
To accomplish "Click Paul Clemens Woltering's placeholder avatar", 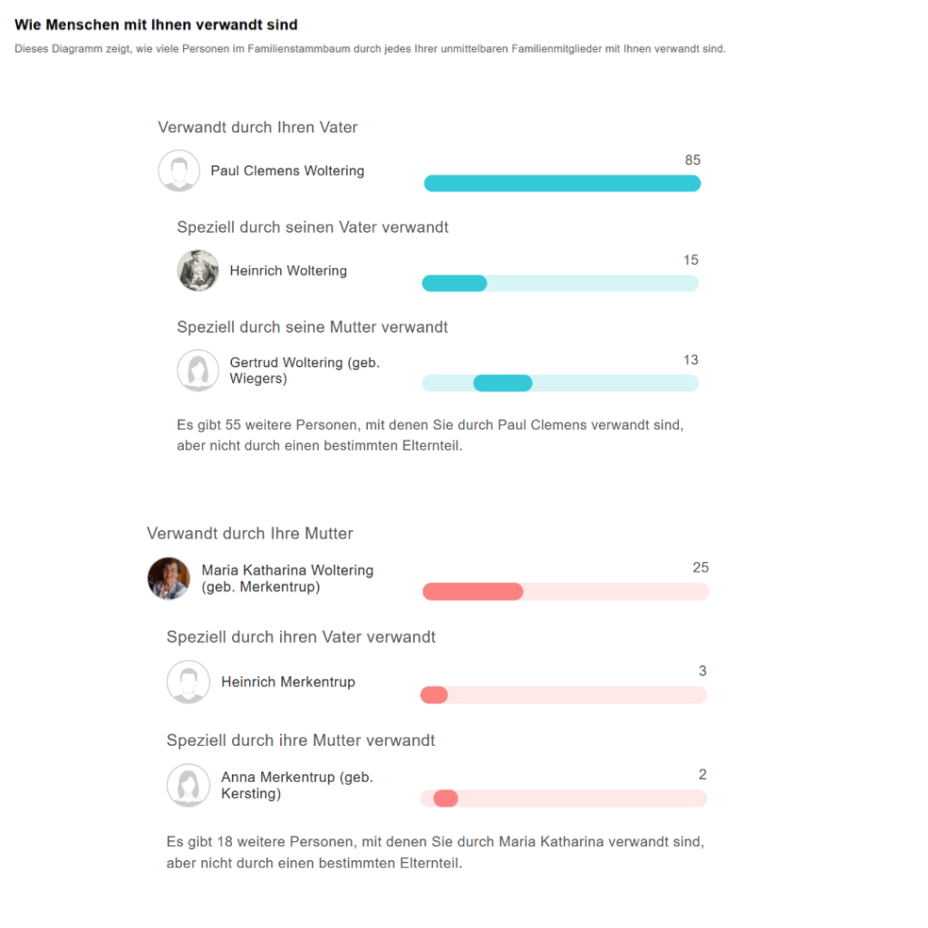I will coord(179,170).
